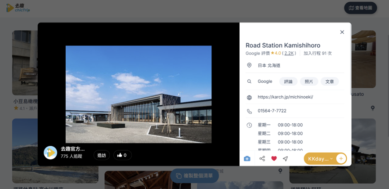Click the 去趣官方 author name
The height and width of the screenshot is (189, 389).
pos(73,149)
